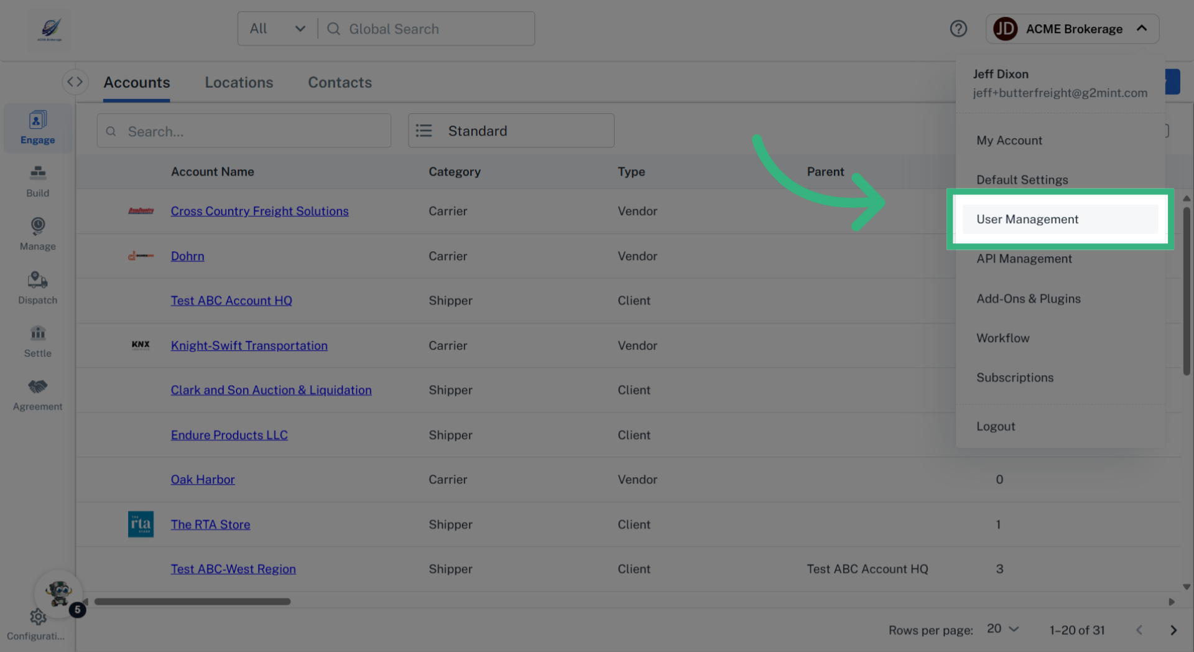The image size is (1194, 652).
Task: Click the Configuration gear icon
Action: [37, 617]
